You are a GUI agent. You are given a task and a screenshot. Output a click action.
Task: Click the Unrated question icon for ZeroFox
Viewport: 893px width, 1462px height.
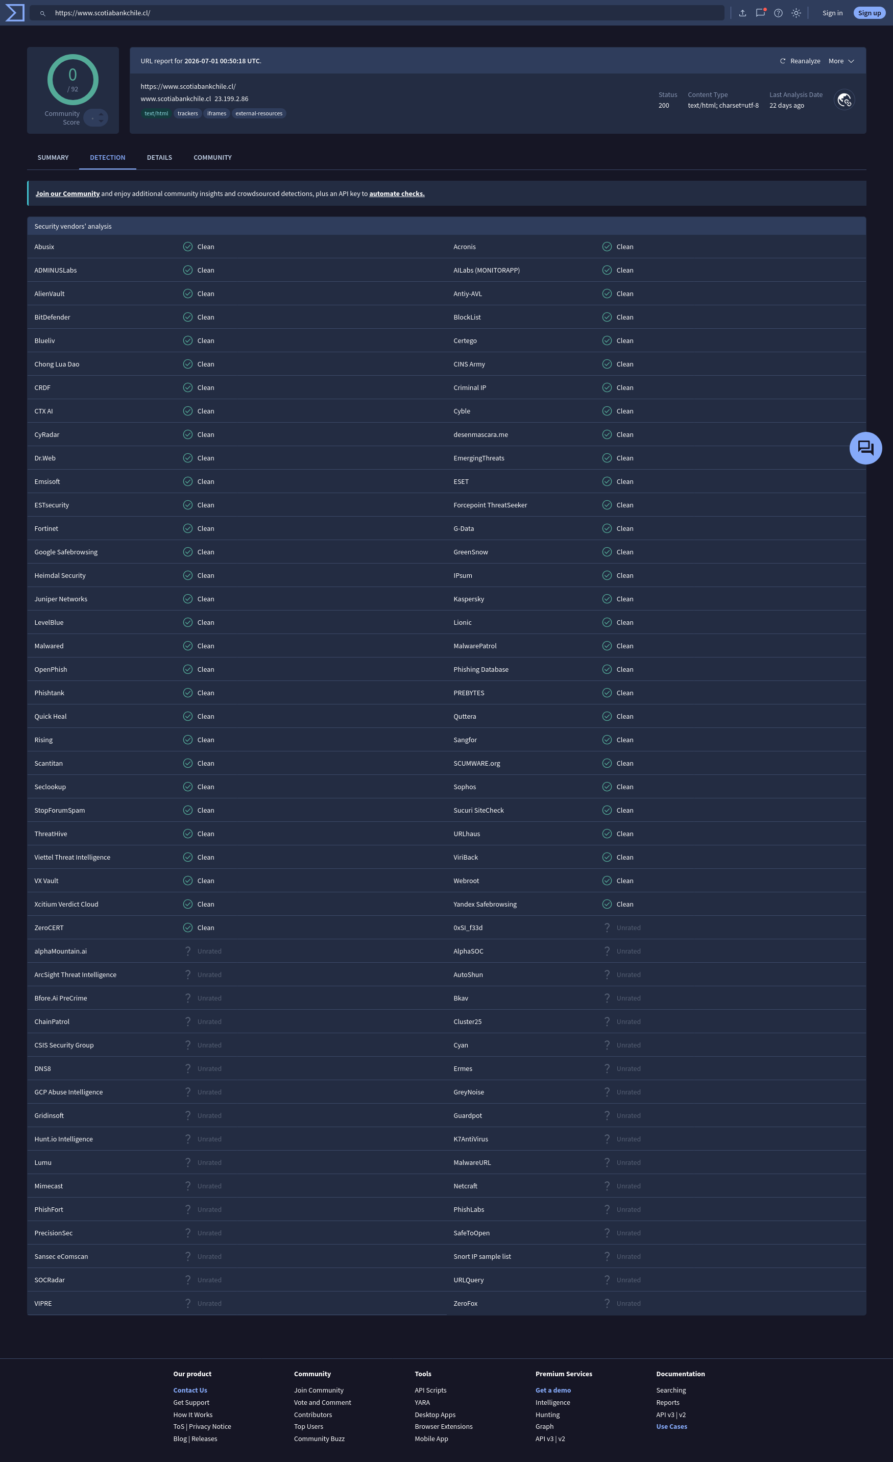click(607, 1304)
